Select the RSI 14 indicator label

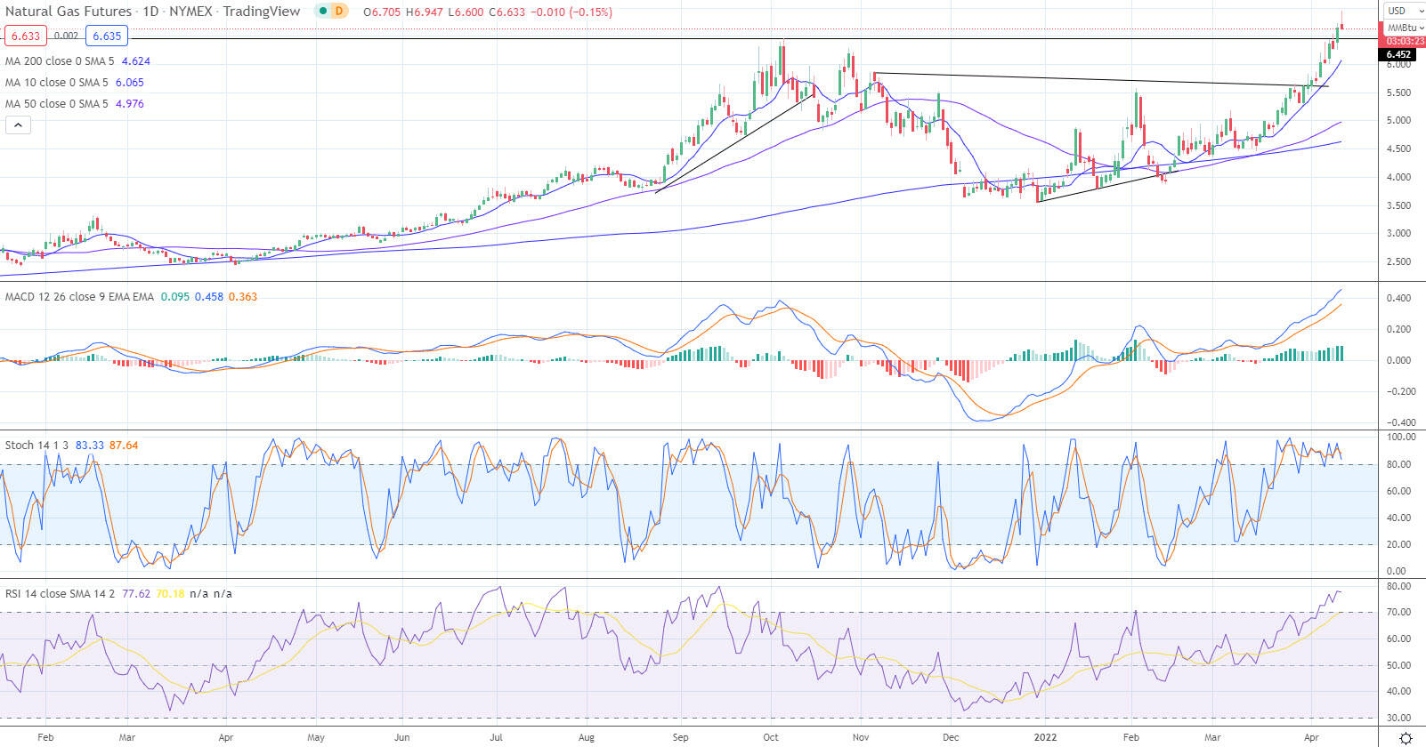click(x=61, y=594)
